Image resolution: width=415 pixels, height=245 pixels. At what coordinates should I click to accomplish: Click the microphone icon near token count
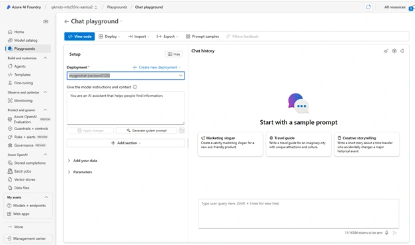click(386, 232)
